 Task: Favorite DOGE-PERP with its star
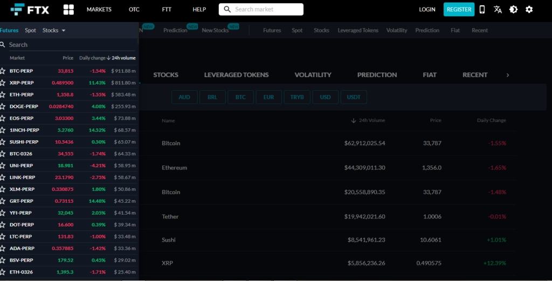[3, 106]
